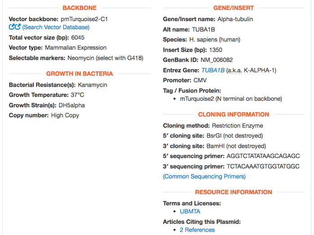Click the RESOURCE INFORMATION section heading

(x=234, y=192)
